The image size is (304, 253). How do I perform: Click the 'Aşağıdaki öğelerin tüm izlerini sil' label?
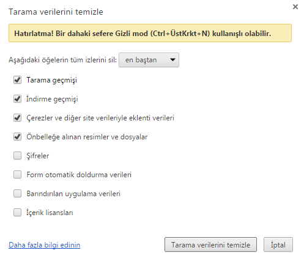click(62, 60)
